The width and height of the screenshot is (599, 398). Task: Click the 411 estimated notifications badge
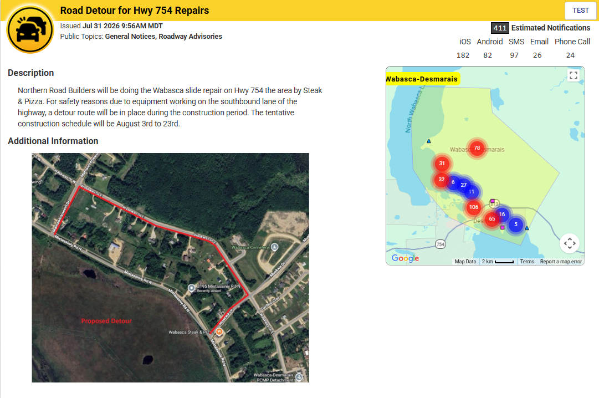tap(499, 28)
